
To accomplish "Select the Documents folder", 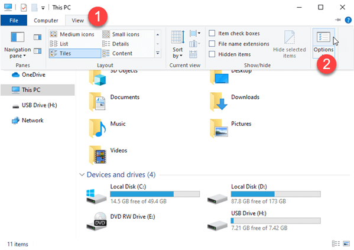I will (114, 102).
